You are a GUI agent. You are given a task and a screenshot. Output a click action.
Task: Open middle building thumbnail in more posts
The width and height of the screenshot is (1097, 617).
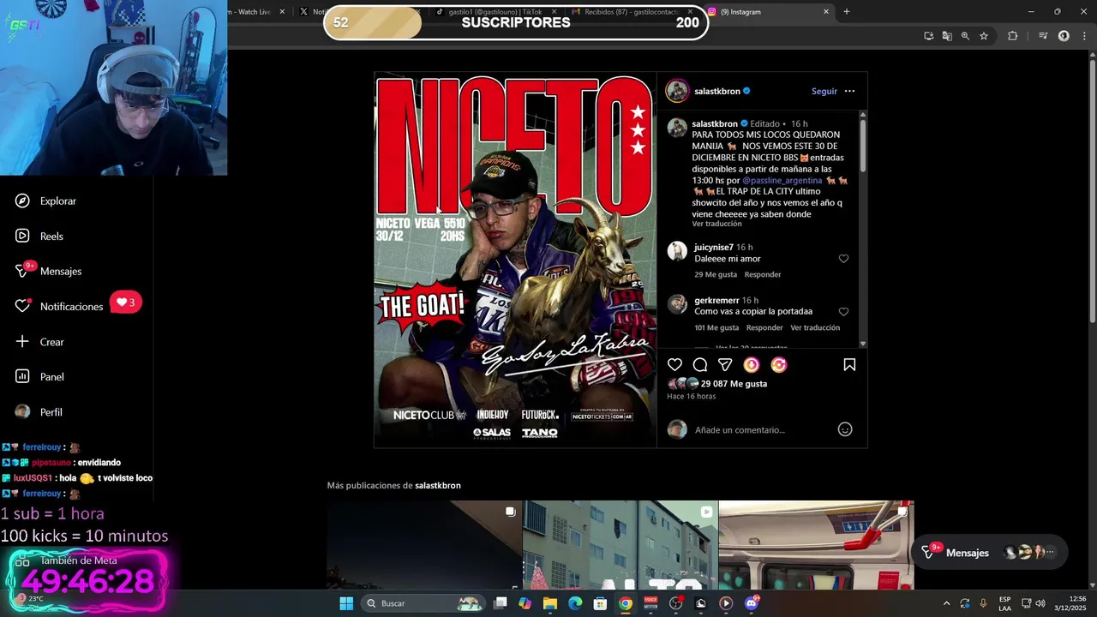pyautogui.click(x=620, y=545)
